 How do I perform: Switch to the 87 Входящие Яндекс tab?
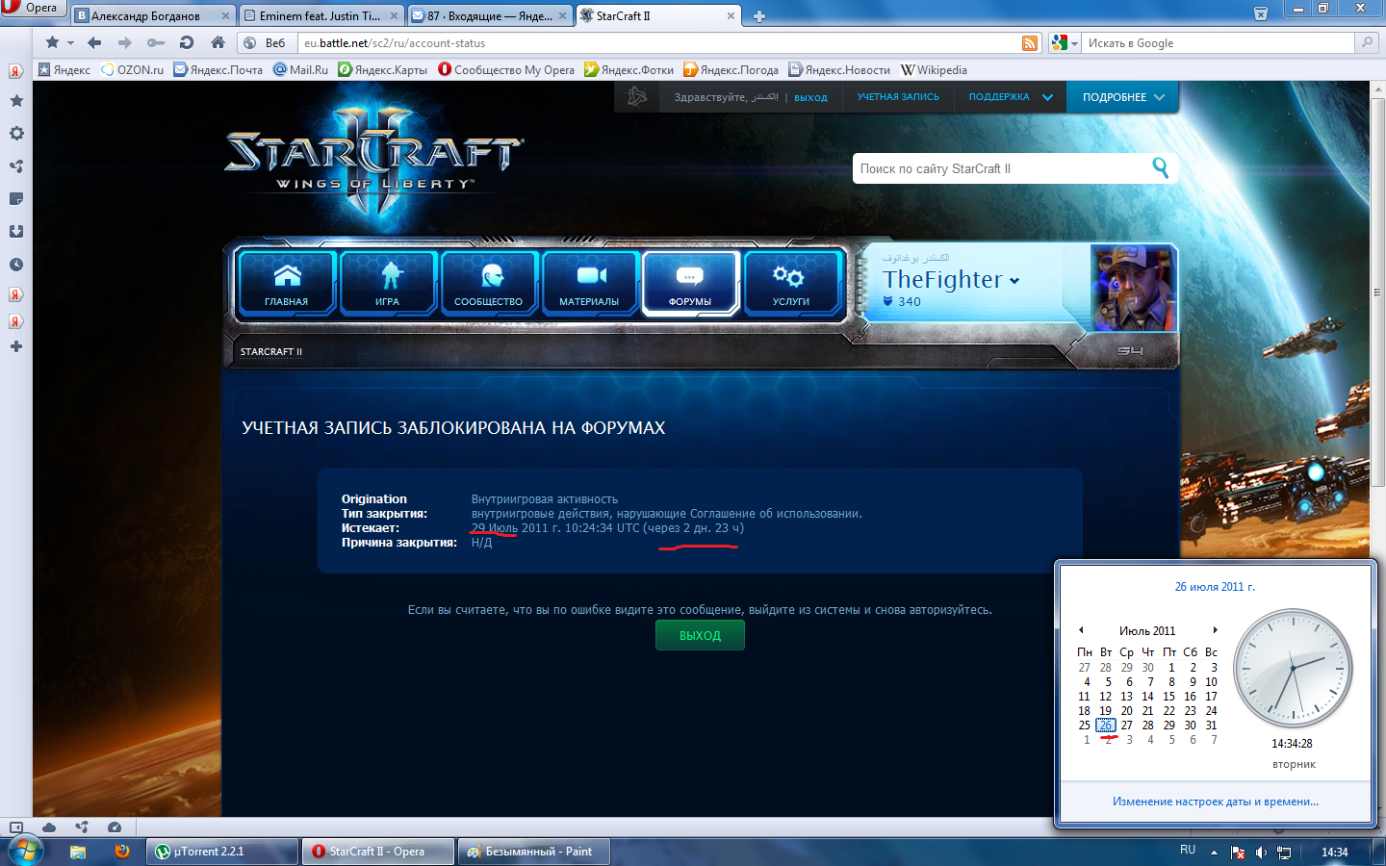(x=491, y=16)
